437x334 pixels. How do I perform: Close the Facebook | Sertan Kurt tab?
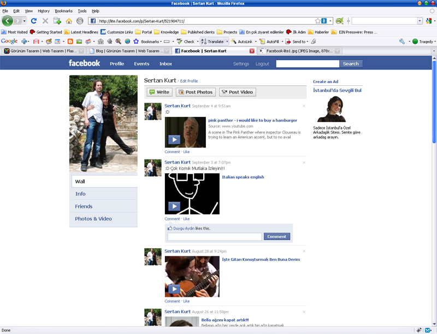252,51
